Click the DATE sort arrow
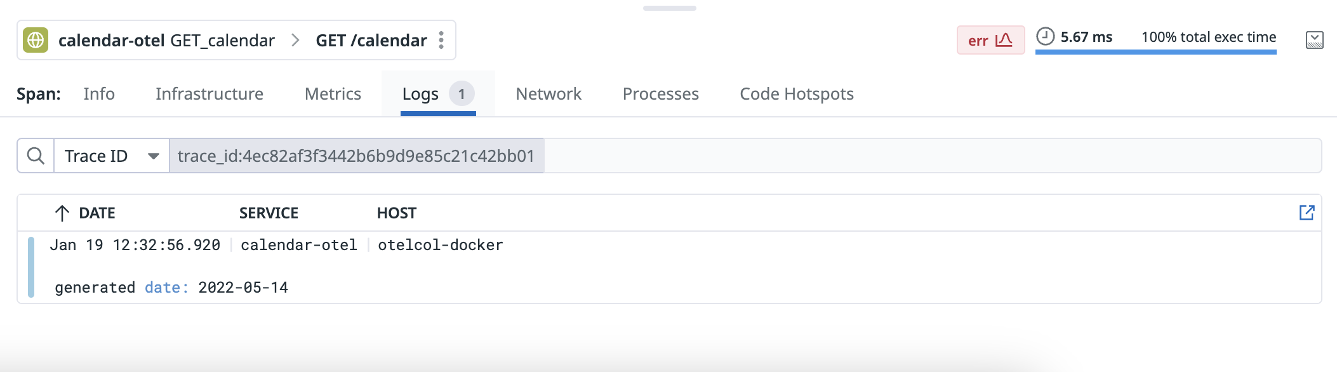 pyautogui.click(x=62, y=213)
